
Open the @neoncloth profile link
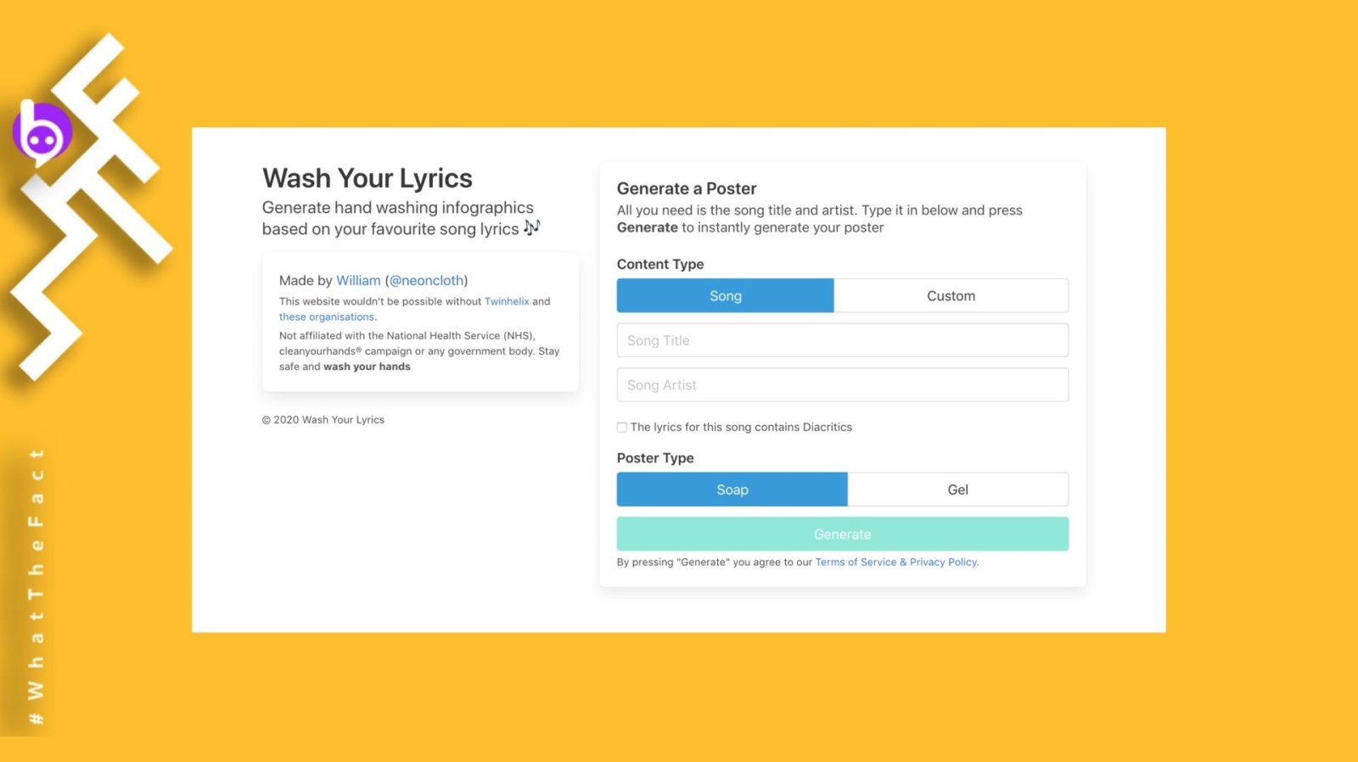pyautogui.click(x=426, y=281)
